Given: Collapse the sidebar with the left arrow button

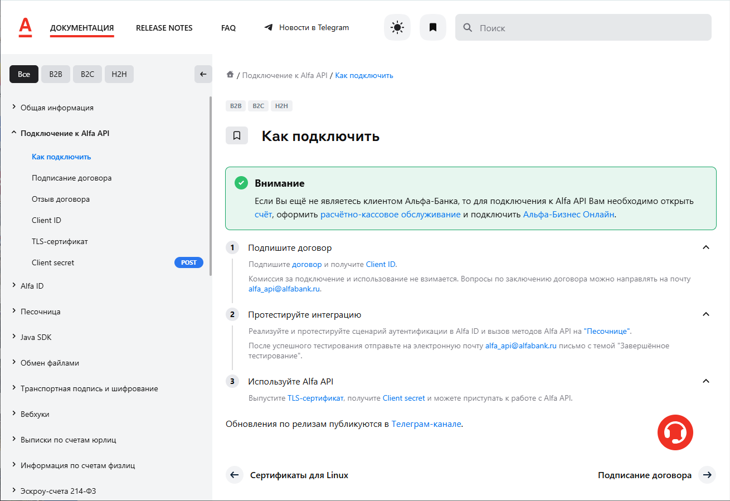Looking at the screenshot, I should [203, 74].
